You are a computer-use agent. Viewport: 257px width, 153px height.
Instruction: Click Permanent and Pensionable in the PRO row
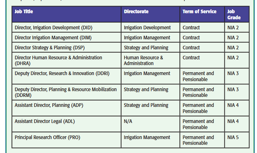click(x=198, y=140)
